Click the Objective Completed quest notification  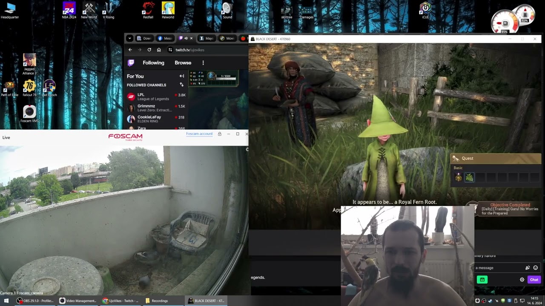504,209
